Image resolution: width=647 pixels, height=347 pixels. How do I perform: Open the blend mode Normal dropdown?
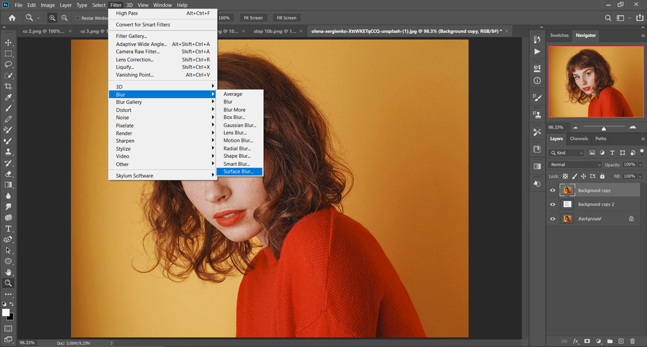[x=575, y=164]
